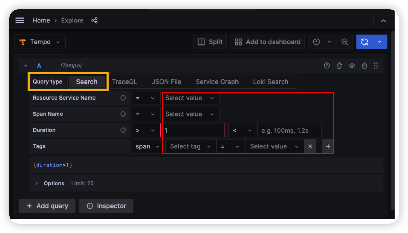Open the Tempo data source picker

click(x=40, y=42)
